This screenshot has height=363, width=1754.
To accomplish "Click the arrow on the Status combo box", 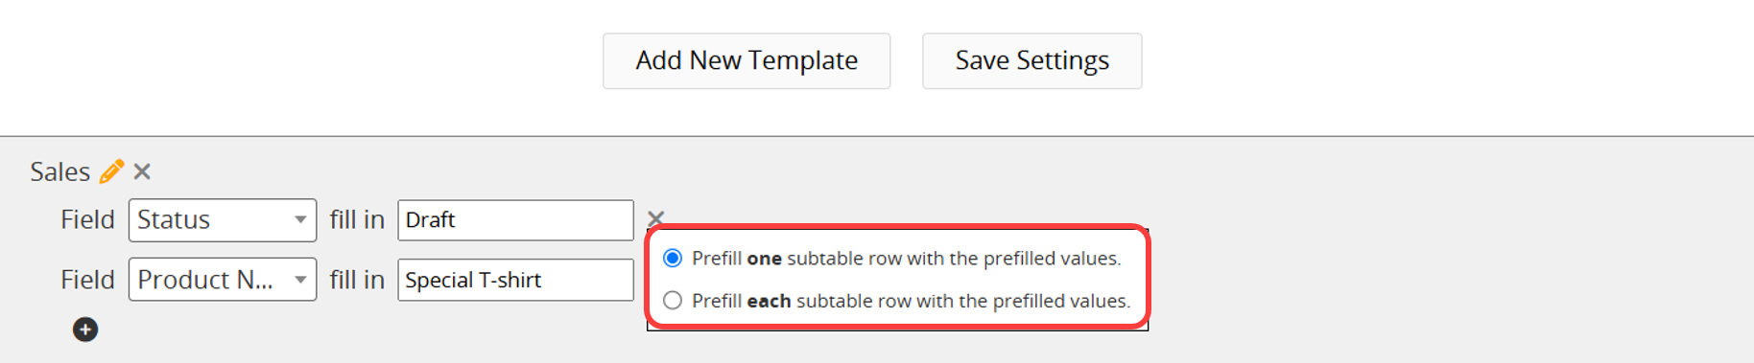I will [x=300, y=220].
